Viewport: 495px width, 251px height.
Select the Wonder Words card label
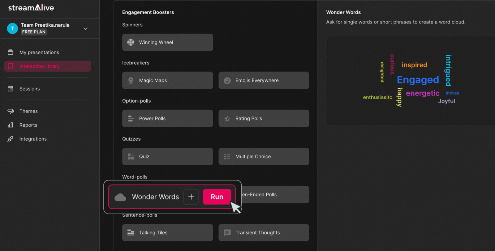coord(155,197)
